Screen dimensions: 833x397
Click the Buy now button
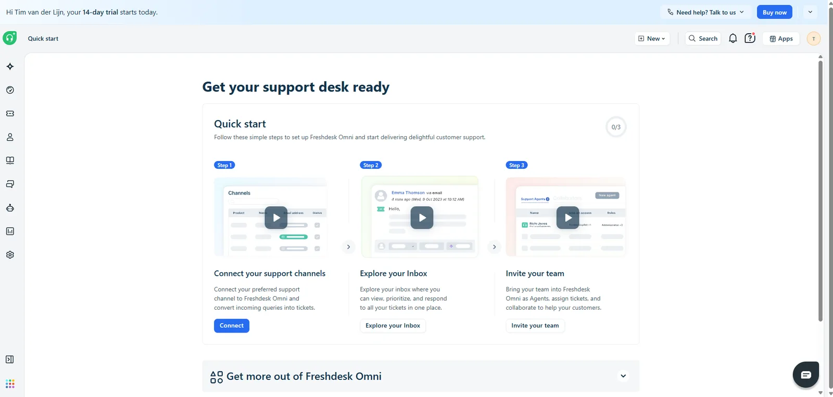(774, 12)
